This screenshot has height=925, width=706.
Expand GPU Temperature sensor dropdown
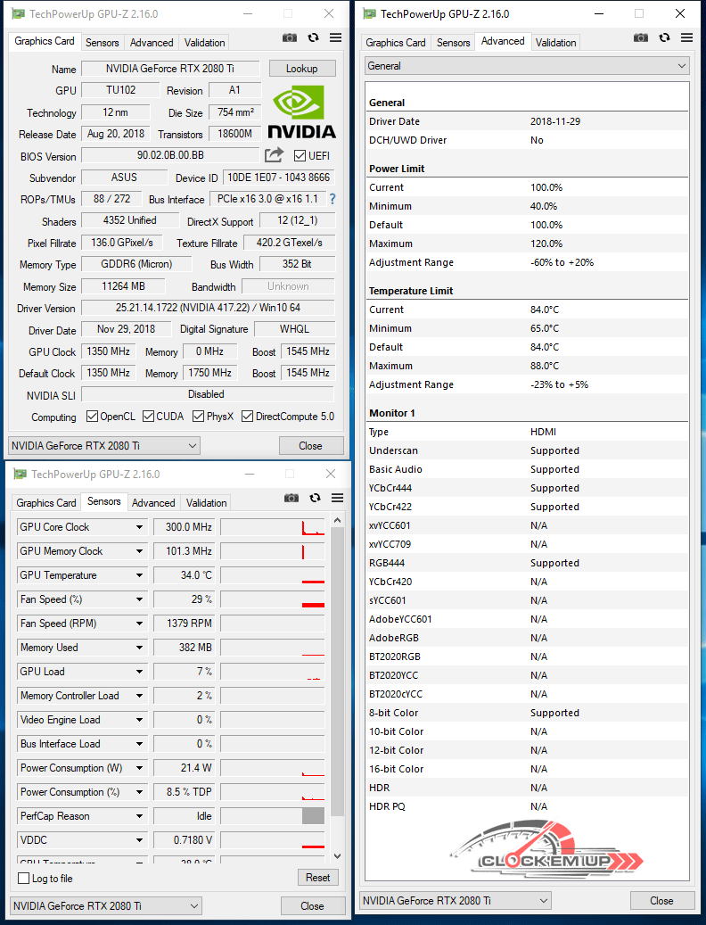[x=139, y=575]
